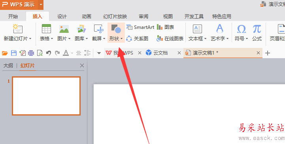Click the 形状 shapes icon

[x=116, y=29]
